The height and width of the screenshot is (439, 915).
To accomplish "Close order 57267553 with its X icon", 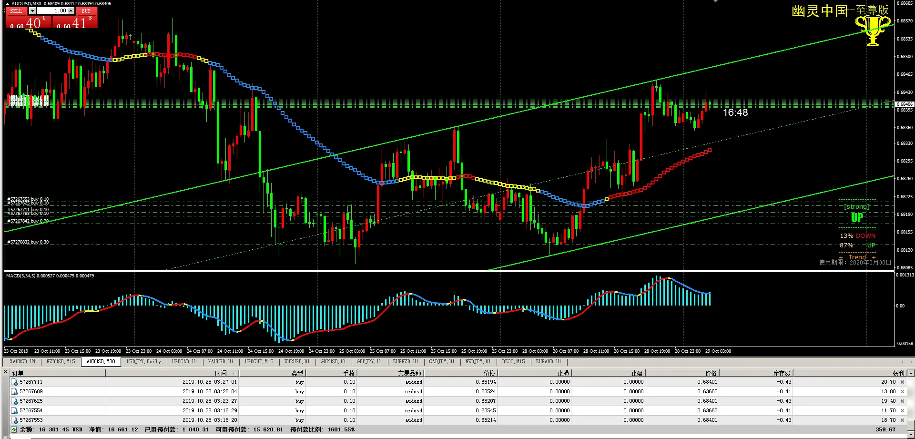I will coord(902,420).
